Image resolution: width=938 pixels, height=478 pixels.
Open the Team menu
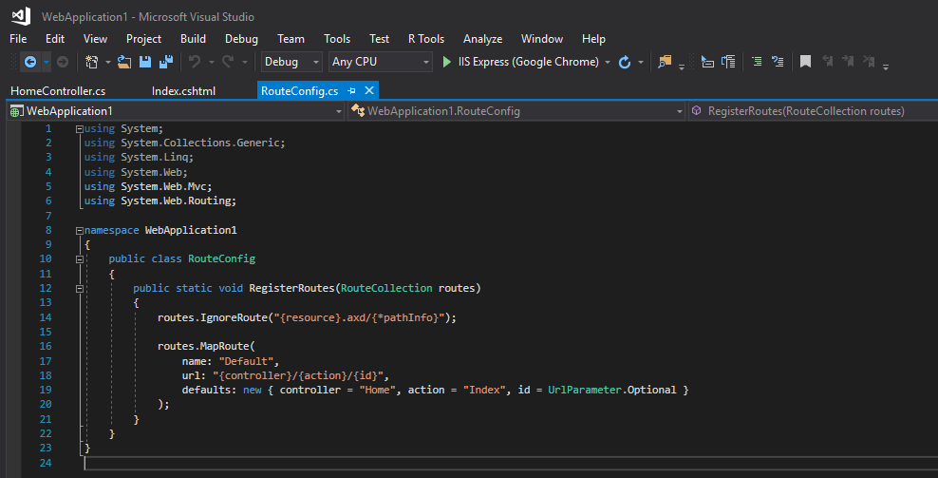pyautogui.click(x=291, y=39)
